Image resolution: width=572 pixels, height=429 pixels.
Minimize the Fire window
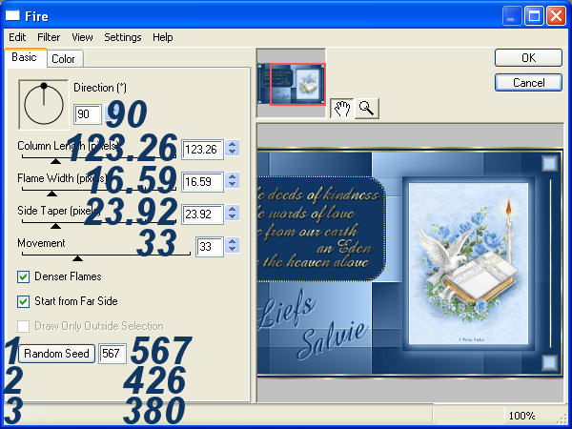[x=512, y=15]
